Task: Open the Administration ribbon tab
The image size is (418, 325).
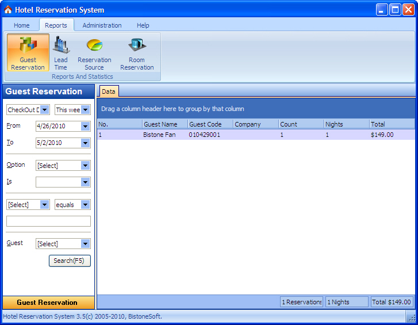Action: [x=102, y=25]
